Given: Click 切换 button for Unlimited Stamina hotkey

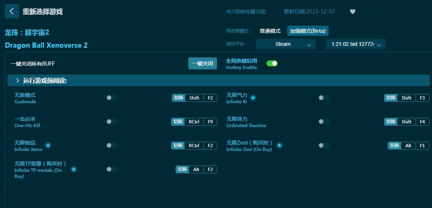Looking at the screenshot, I should [391, 122].
